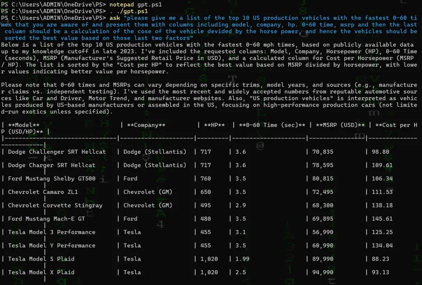This screenshot has height=285, width=422.
Task: Click the 760 horsepower value
Action: click(205, 179)
